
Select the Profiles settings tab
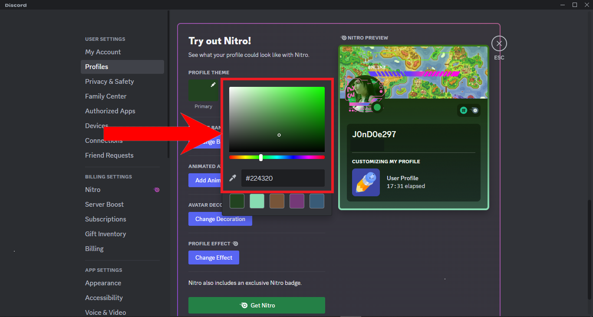(122, 67)
